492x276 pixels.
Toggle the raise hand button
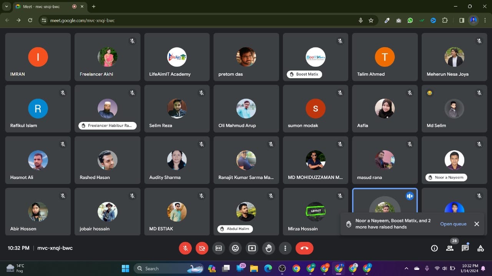269,248
